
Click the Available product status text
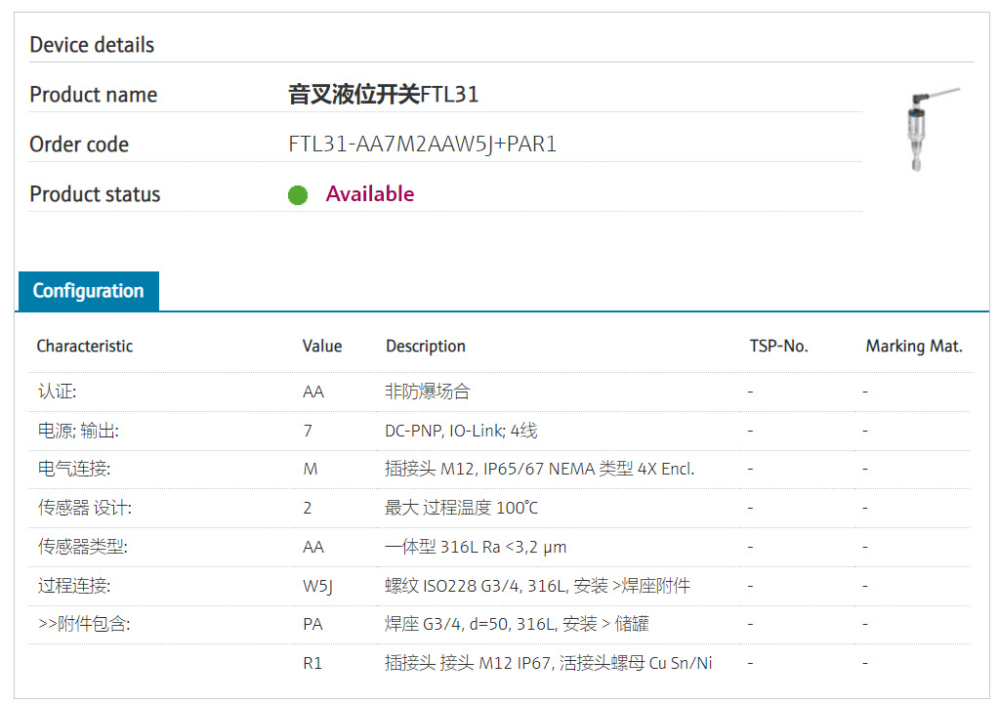[369, 194]
